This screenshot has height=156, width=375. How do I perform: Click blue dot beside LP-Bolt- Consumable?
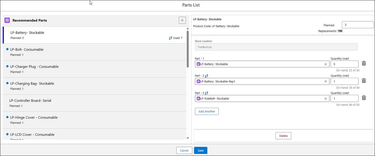pyautogui.click(x=7, y=49)
